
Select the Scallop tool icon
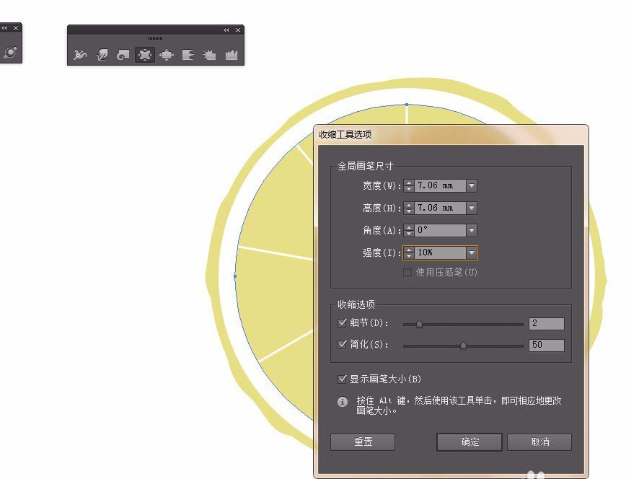(188, 54)
